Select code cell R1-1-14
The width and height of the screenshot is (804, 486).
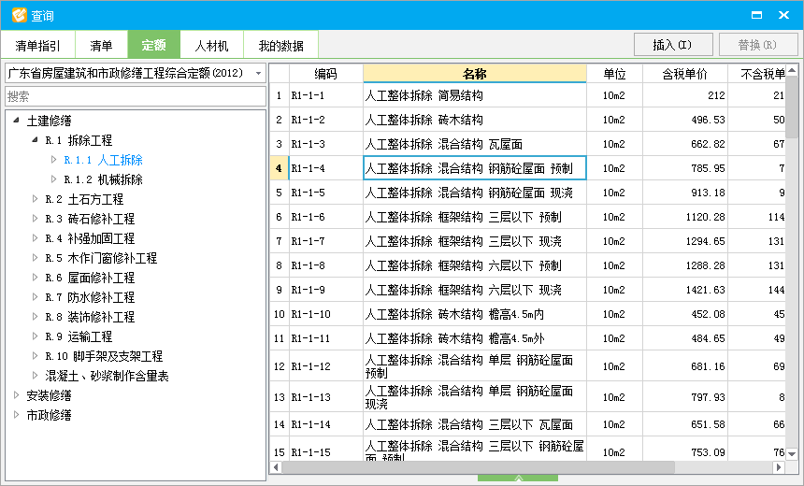click(x=326, y=424)
